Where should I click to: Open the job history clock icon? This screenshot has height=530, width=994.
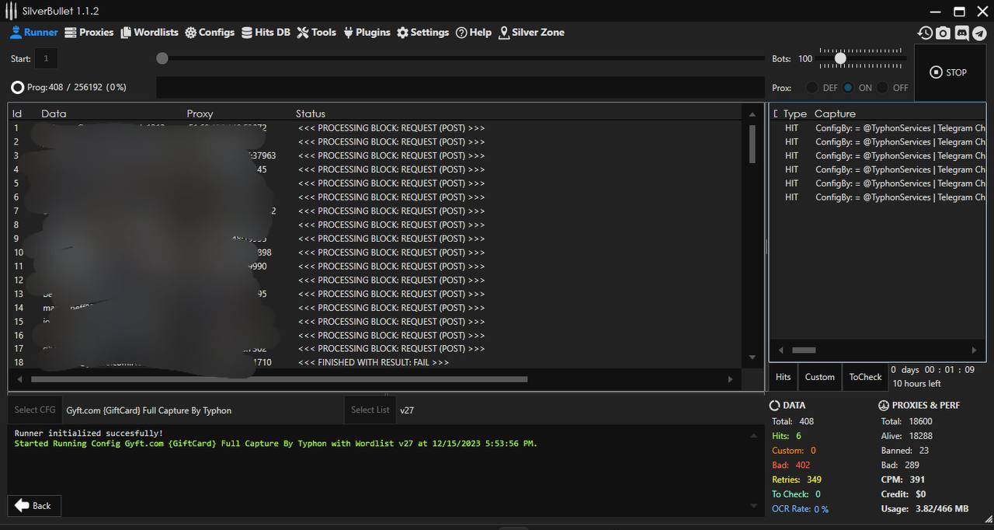[924, 33]
